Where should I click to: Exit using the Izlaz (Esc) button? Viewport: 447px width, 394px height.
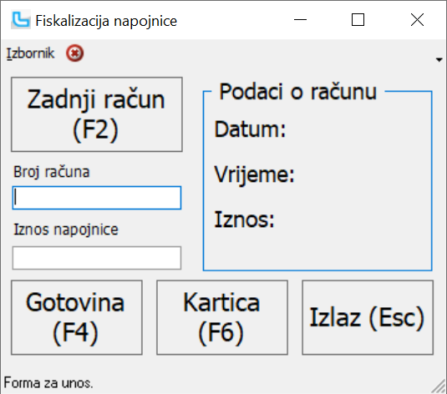368,317
